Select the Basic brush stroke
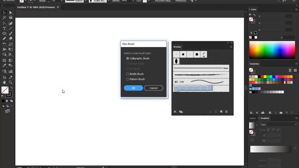 point(201,68)
